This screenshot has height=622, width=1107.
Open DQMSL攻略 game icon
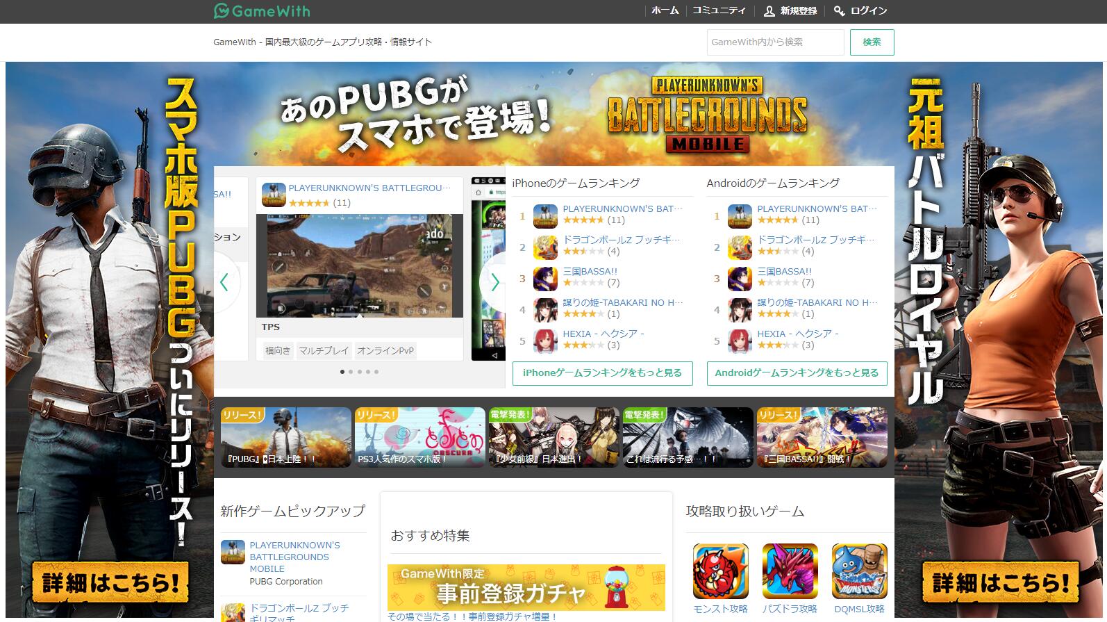click(860, 571)
